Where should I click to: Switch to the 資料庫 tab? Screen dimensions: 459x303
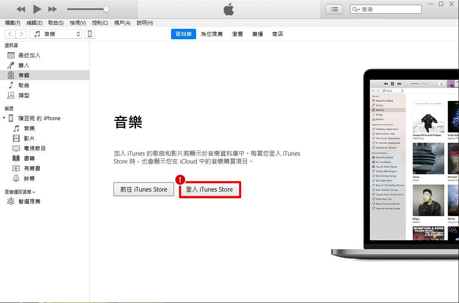pos(184,34)
